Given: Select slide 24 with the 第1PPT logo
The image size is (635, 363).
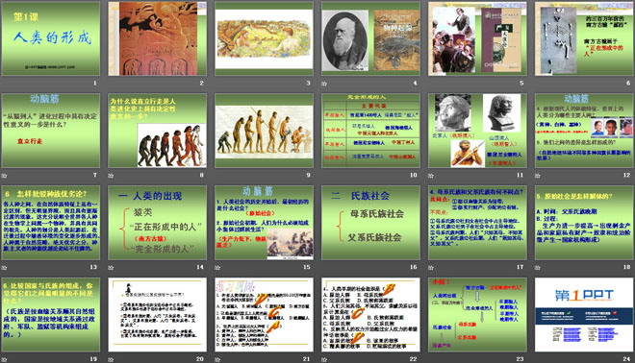Looking at the screenshot, I should pos(584,314).
